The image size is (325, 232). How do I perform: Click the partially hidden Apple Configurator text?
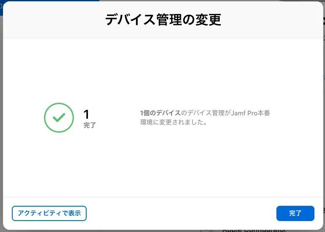coord(254,230)
